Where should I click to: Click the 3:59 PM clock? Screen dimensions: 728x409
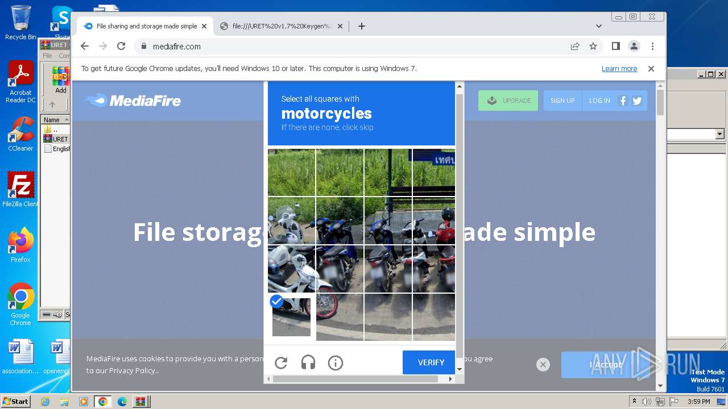click(x=699, y=402)
